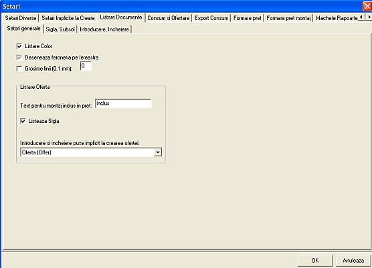Go to the Export Consum tab
The width and height of the screenshot is (372, 268).
pyautogui.click(x=211, y=18)
